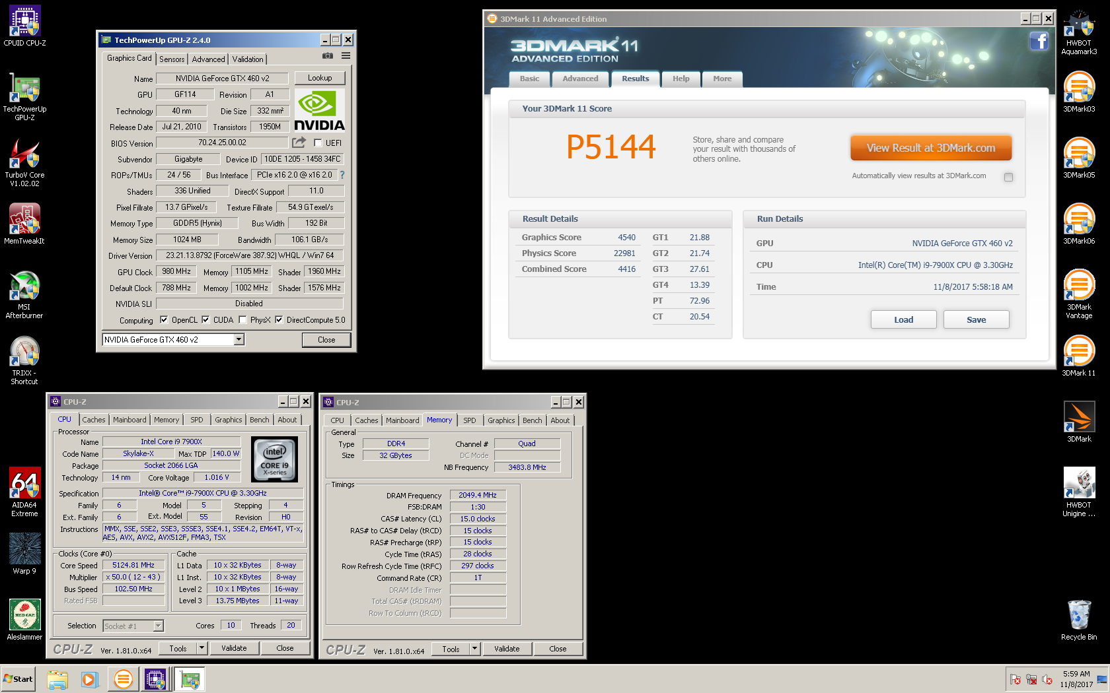This screenshot has height=693, width=1110.
Task: Launch AIDA64 Extreme from the desktop
Action: click(x=24, y=492)
